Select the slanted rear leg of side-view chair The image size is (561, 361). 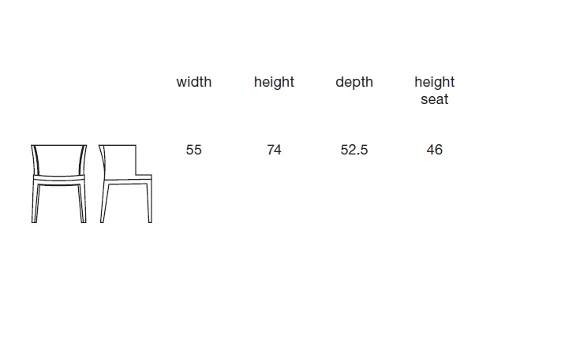(x=104, y=202)
